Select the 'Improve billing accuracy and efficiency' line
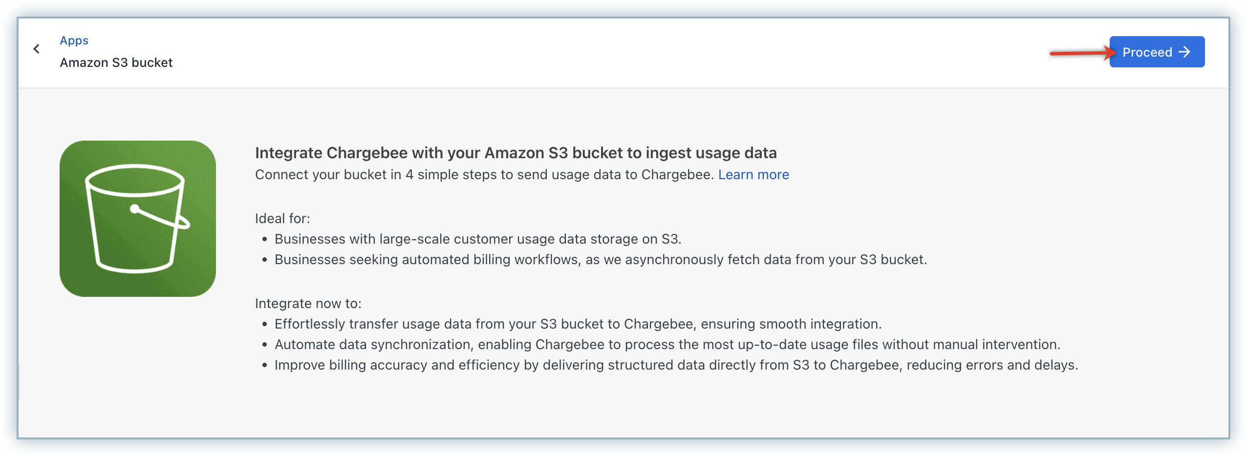1247x456 pixels. [676, 365]
